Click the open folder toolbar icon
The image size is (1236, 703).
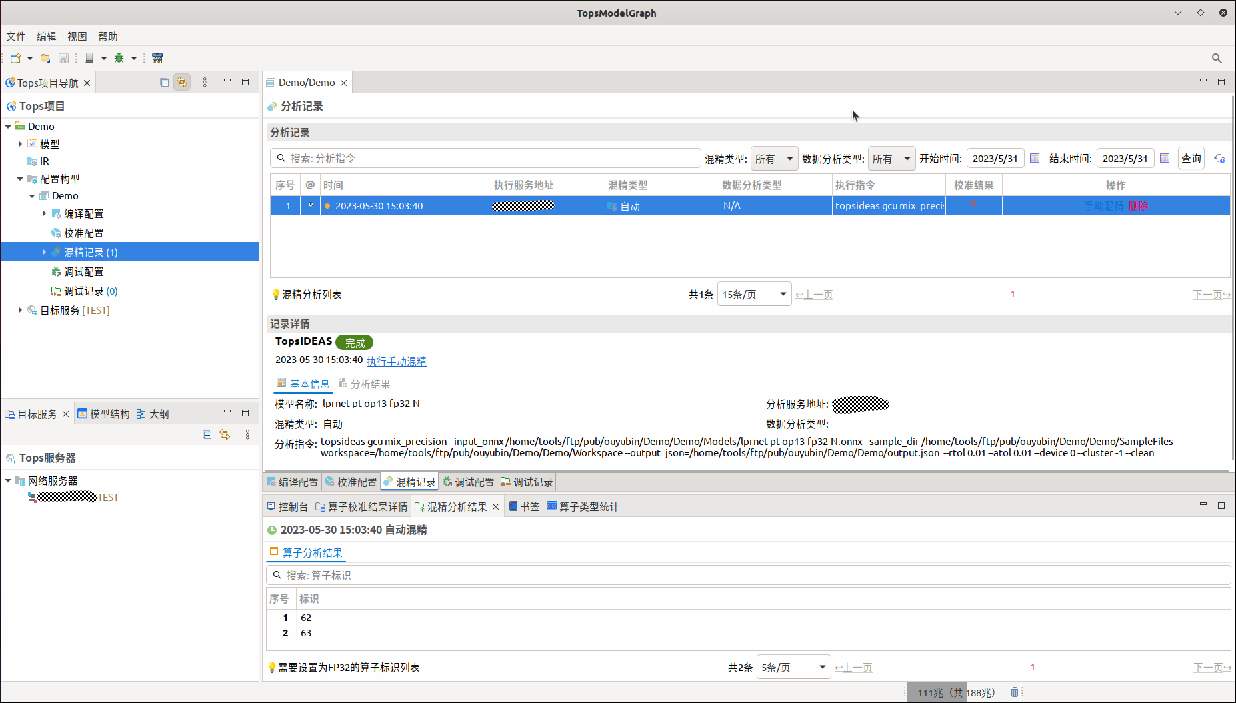[x=45, y=58]
